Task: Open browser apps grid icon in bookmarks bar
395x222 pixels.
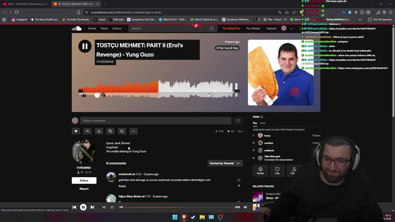Action: tap(4, 19)
